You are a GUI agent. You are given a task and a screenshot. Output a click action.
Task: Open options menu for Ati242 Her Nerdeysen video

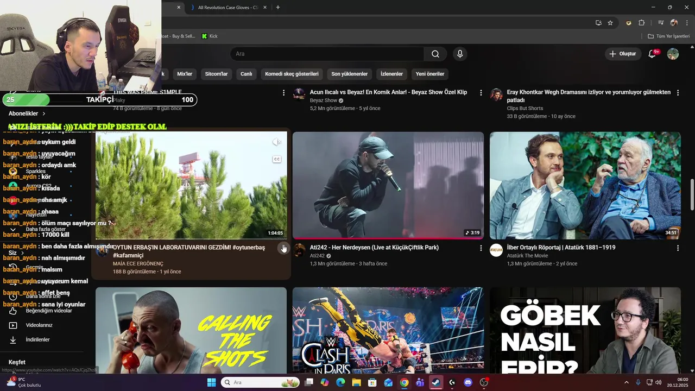point(481,248)
